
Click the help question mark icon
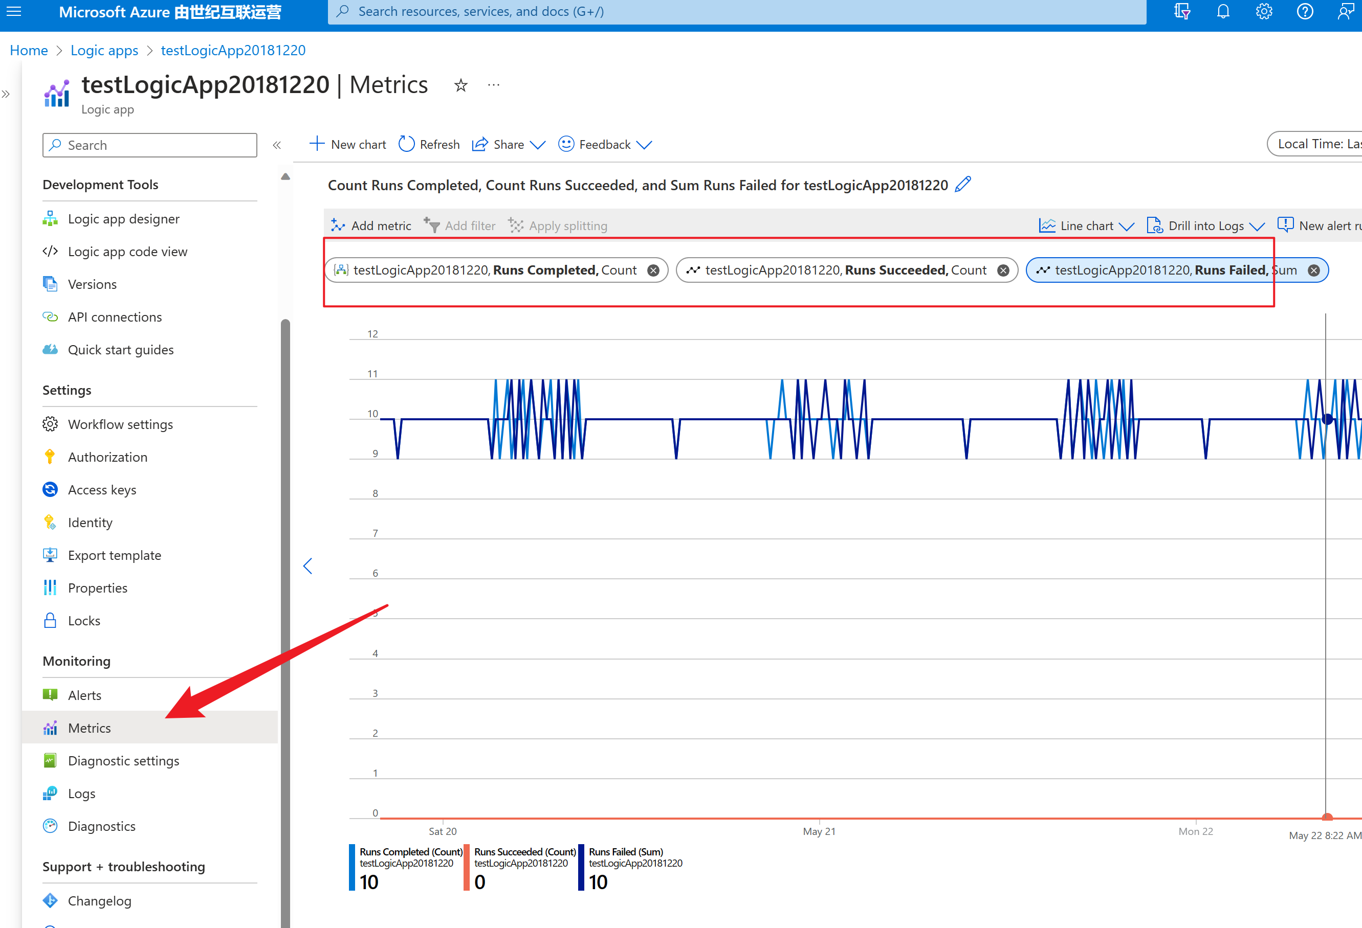(1305, 12)
